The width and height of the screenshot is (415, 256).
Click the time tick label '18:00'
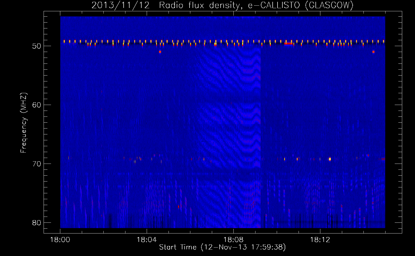(60, 240)
